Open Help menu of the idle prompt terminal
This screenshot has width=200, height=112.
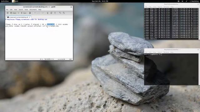click(x=172, y=52)
